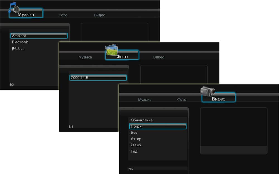Choose Поиск in the video menu

point(158,126)
